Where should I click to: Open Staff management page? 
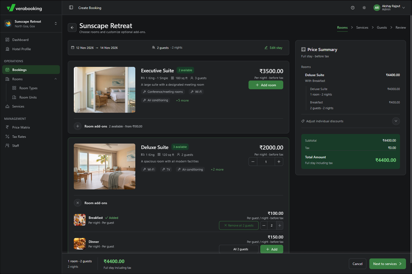point(31,146)
